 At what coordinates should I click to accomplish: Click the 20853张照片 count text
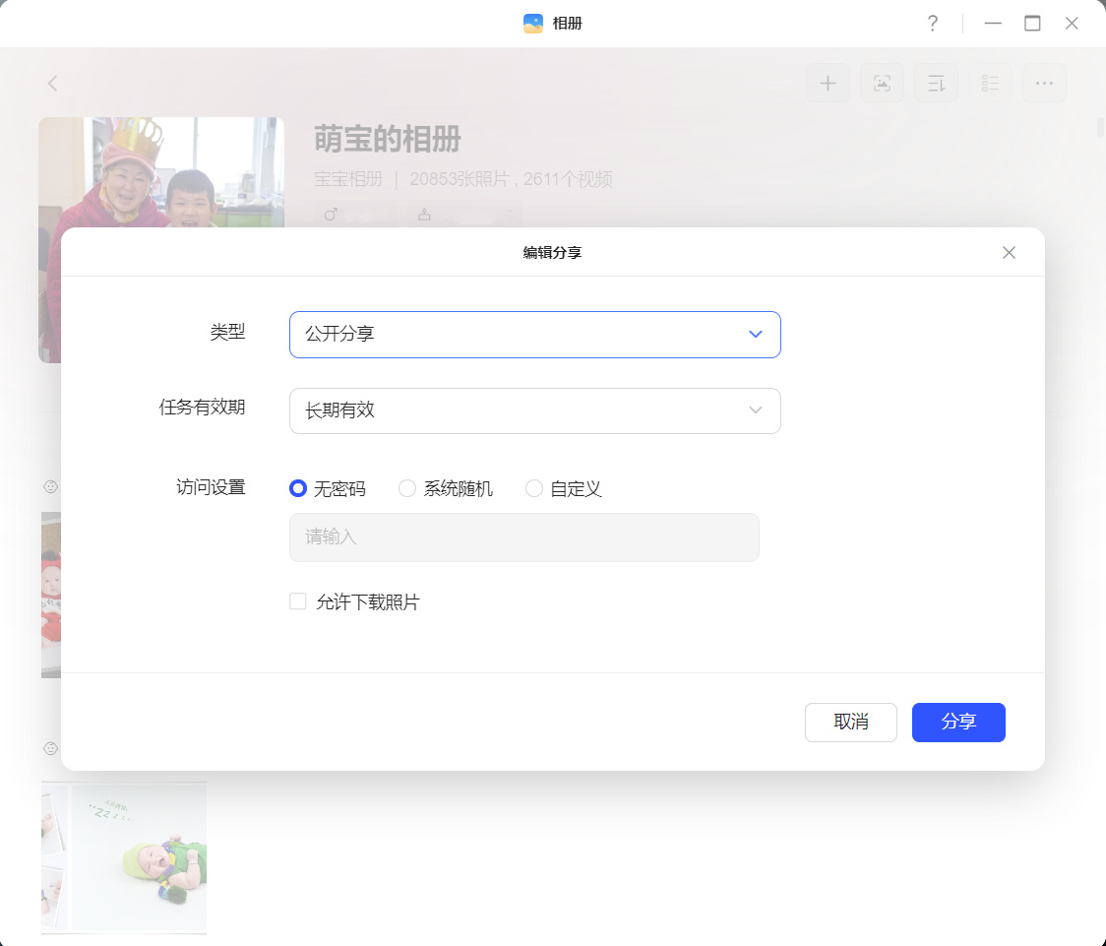460,179
